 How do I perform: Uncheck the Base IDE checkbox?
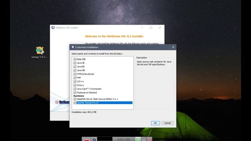75,59
